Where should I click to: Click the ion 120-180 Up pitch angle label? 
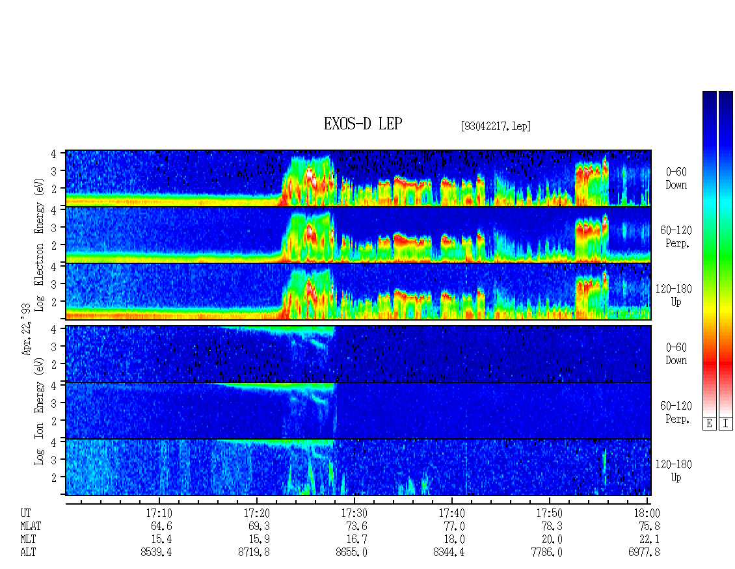tap(674, 471)
